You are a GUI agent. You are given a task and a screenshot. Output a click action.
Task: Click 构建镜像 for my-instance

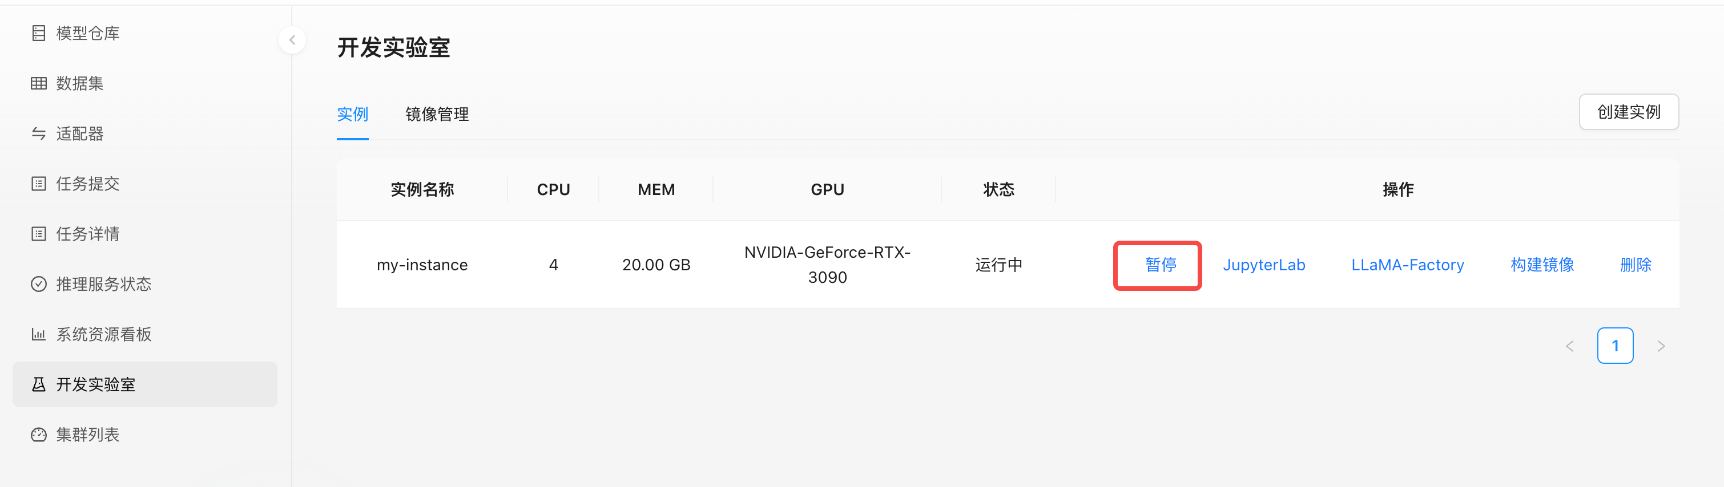[1542, 265]
